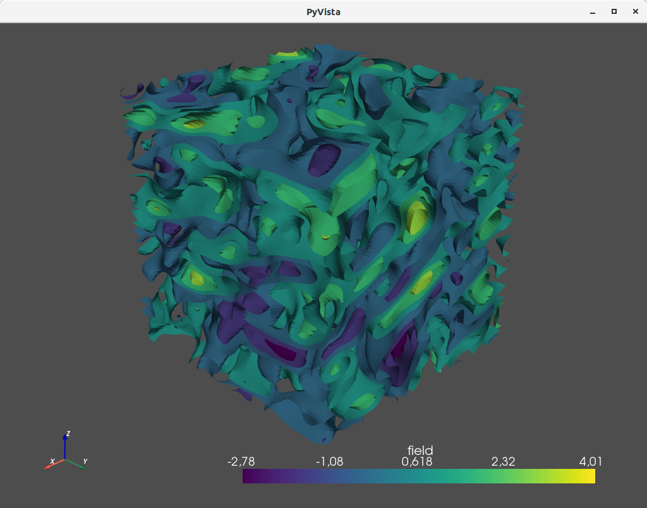Viewport: 647px width, 508px height.
Task: Click the 'field' scalar bar title
Action: [x=420, y=450]
